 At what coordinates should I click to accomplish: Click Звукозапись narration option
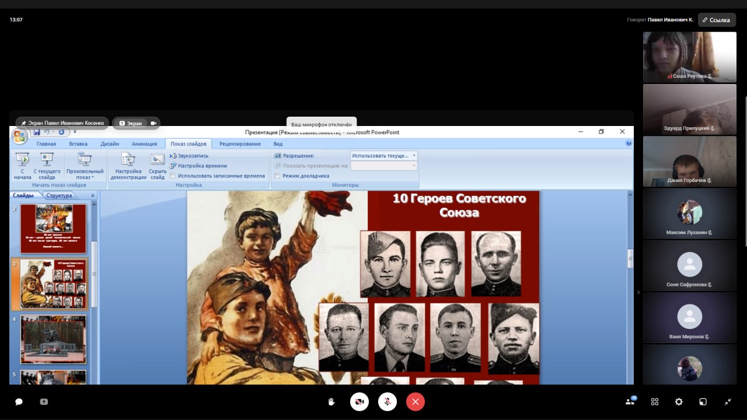click(x=189, y=156)
